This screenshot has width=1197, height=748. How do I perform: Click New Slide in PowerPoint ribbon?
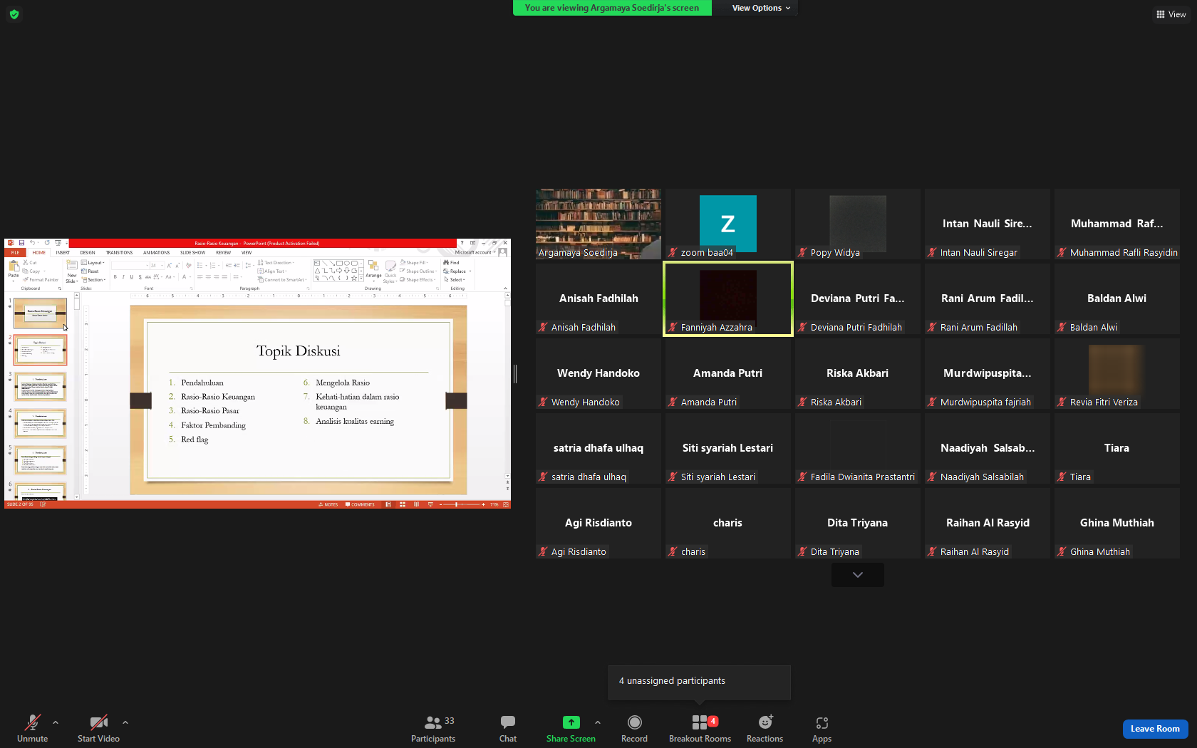71,271
